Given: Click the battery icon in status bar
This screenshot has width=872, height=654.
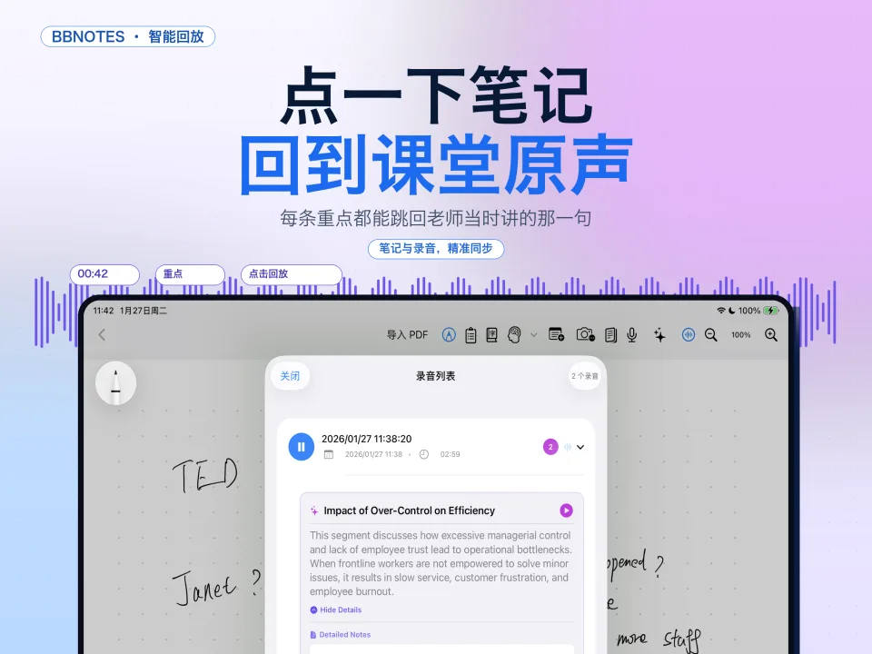Looking at the screenshot, I should pos(771,311).
